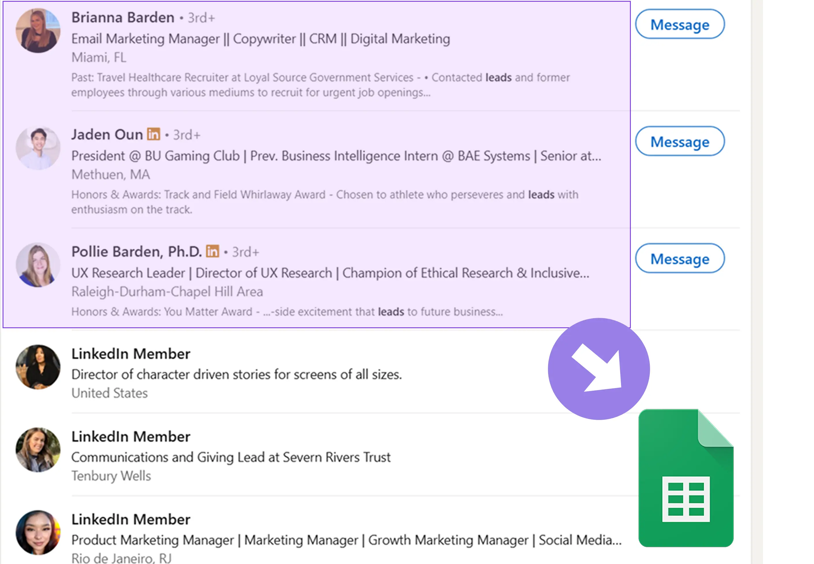Click the 3rd+ degree label beside Jaden Oun

point(187,135)
